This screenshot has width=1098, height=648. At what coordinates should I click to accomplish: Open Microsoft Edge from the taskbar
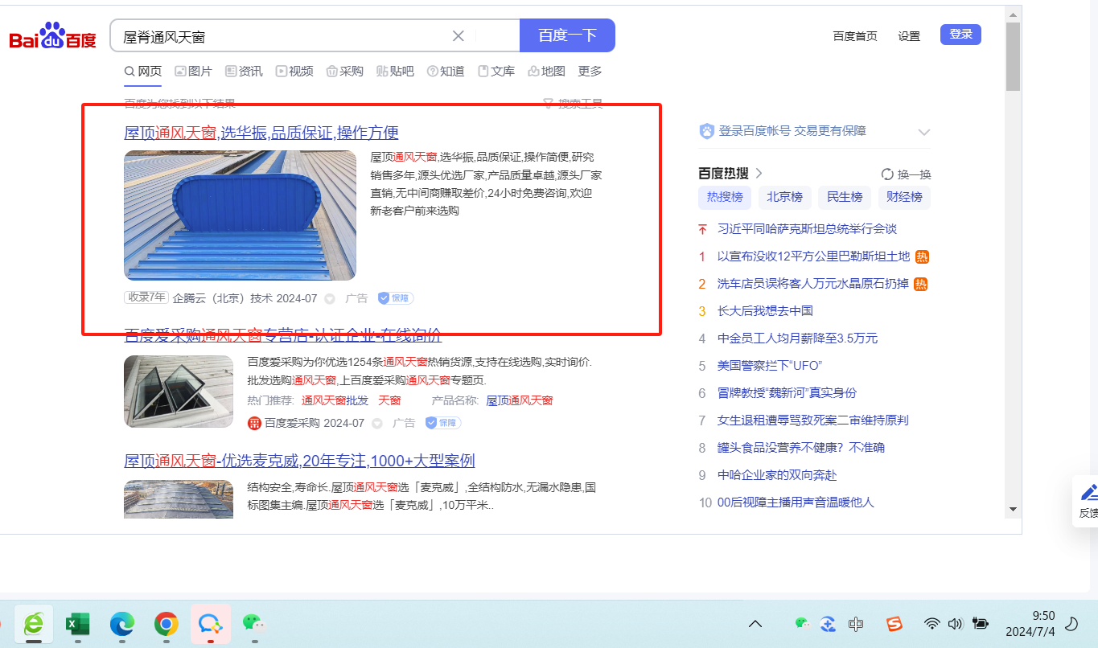121,623
